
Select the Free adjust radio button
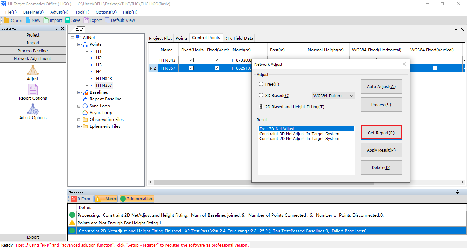point(261,84)
